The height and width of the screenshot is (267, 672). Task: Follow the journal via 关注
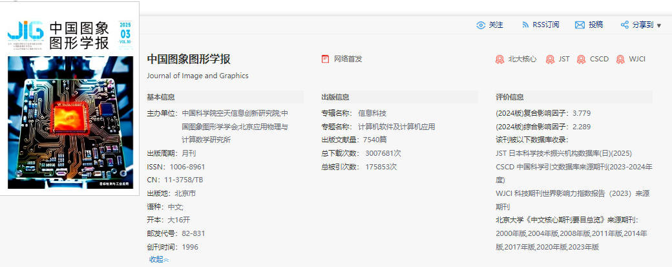point(496,25)
